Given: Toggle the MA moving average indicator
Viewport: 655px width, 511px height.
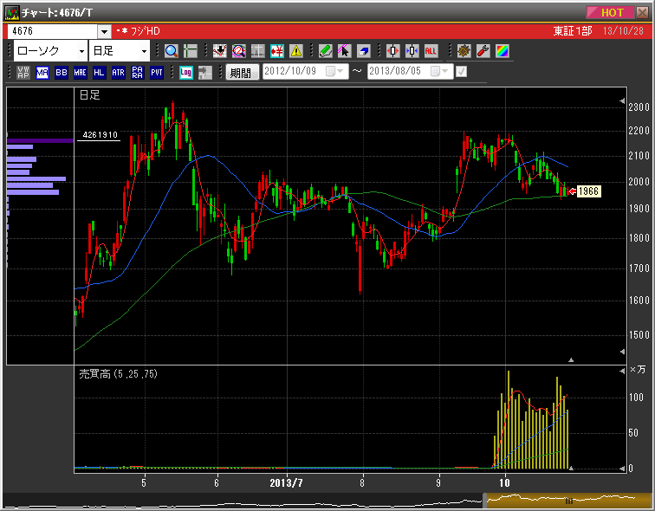Looking at the screenshot, I should 42,73.
